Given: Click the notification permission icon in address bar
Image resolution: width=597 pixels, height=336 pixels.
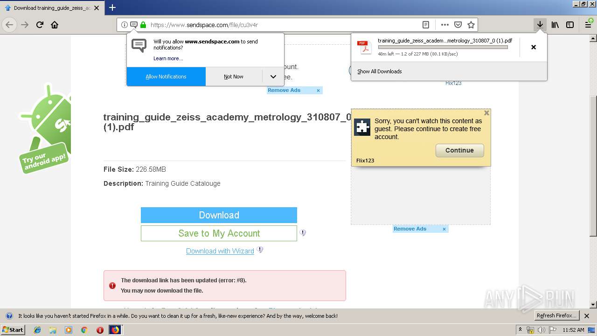Looking at the screenshot, I should [x=133, y=25].
